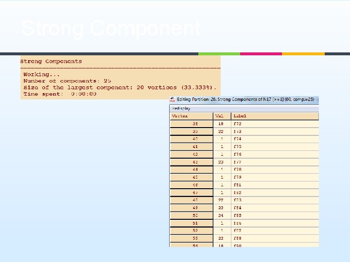
Task: Click the 'Time spent: 0:00:00' line
Action: point(60,94)
